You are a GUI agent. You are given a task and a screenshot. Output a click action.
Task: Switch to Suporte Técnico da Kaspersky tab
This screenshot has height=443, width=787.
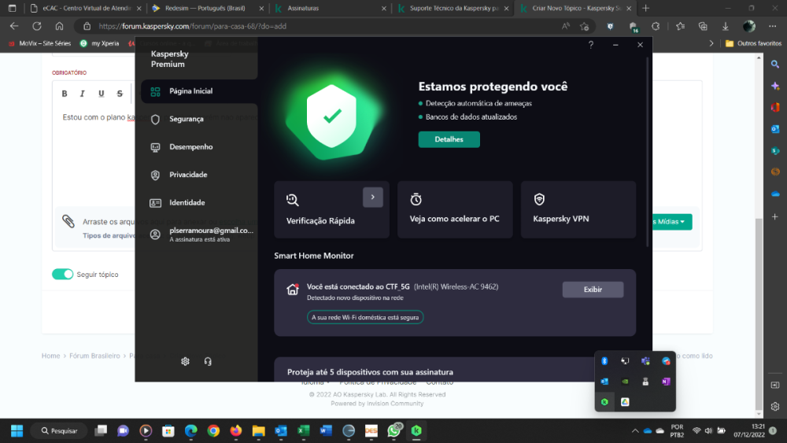point(453,8)
